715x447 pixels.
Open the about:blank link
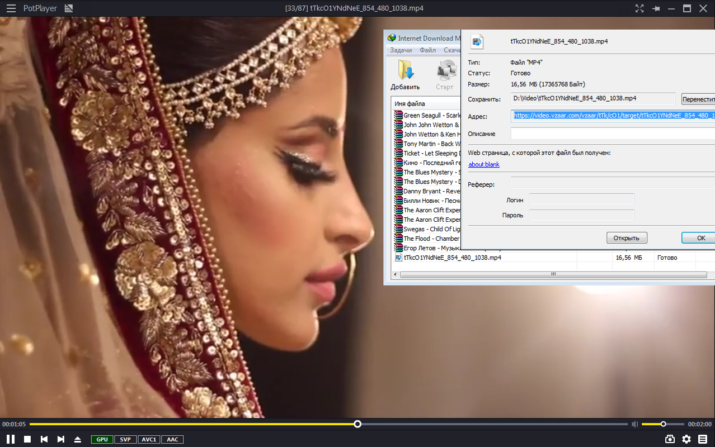coord(484,165)
